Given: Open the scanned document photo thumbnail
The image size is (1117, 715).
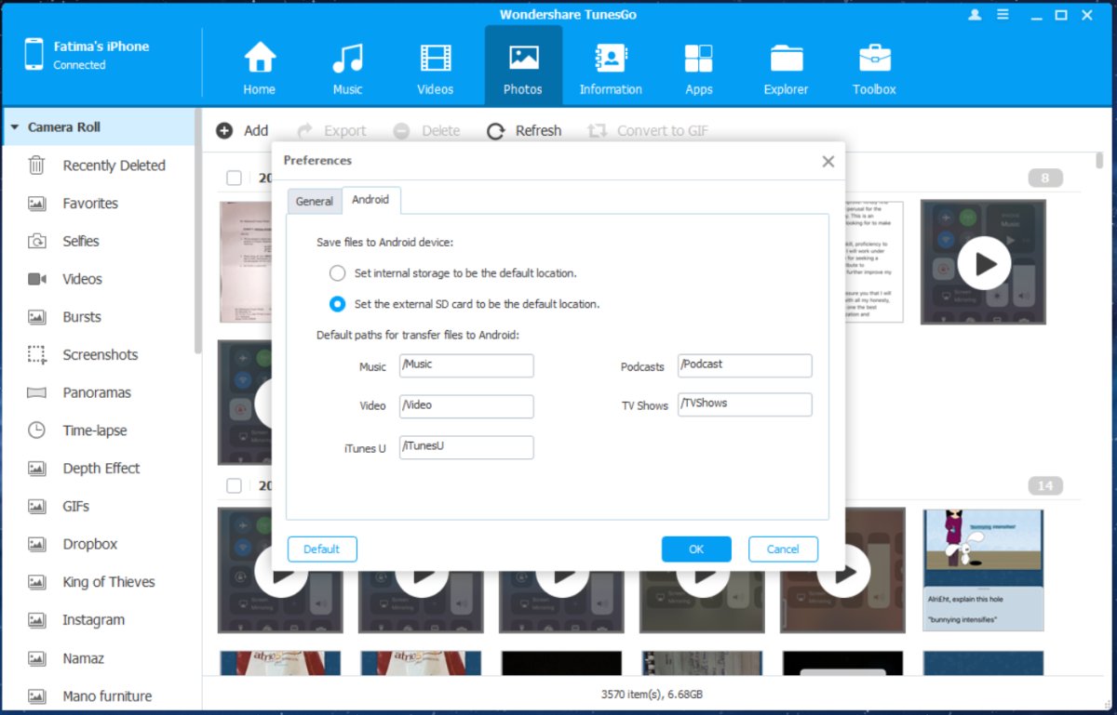Looking at the screenshot, I should pyautogui.click(x=246, y=262).
